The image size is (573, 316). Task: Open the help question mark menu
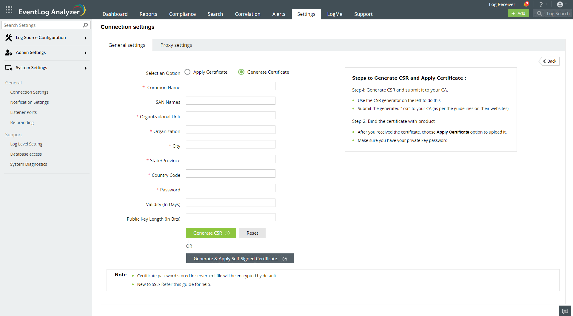[x=541, y=4]
